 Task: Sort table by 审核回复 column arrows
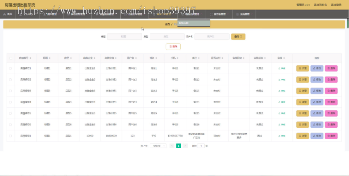click(x=244, y=58)
